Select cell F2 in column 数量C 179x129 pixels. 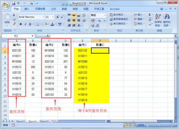(100, 50)
